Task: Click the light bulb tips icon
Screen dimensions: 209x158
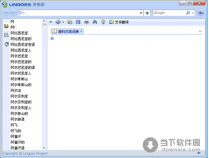Action: [x=103, y=22]
